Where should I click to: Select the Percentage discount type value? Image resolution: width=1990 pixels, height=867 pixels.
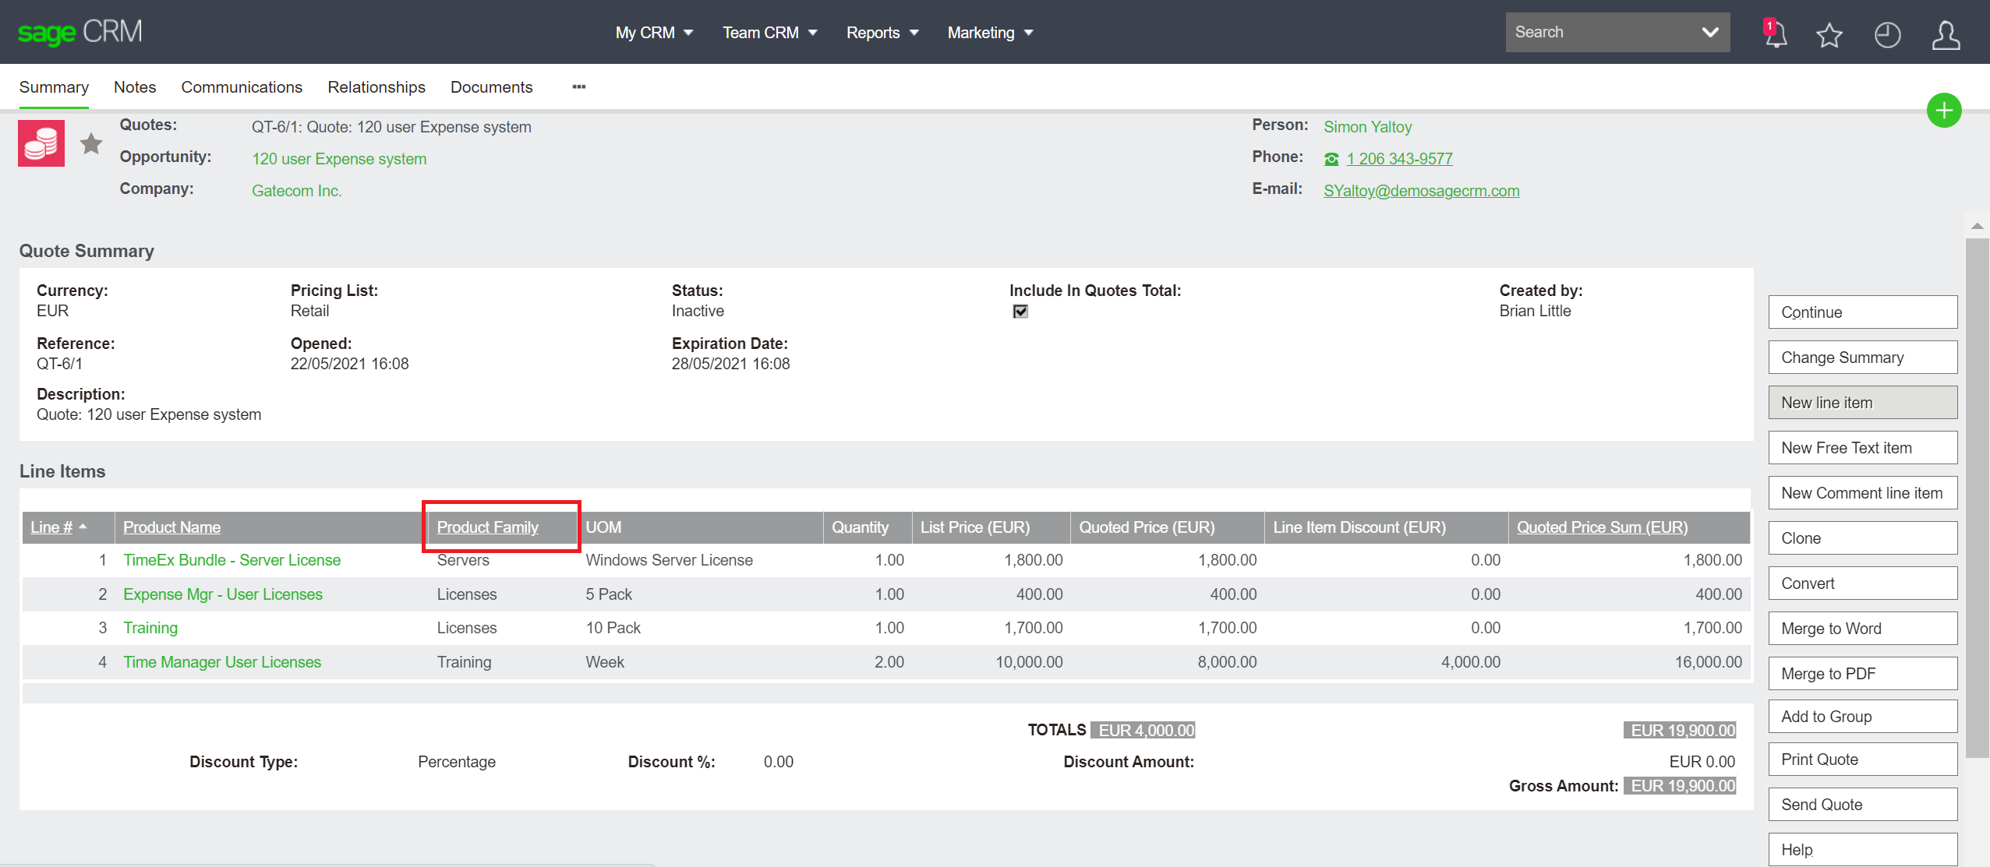tap(456, 762)
